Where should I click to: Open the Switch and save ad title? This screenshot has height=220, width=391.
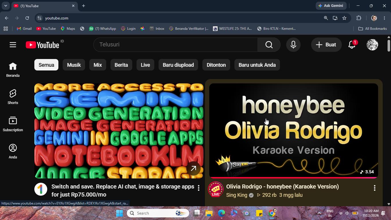tap(123, 190)
